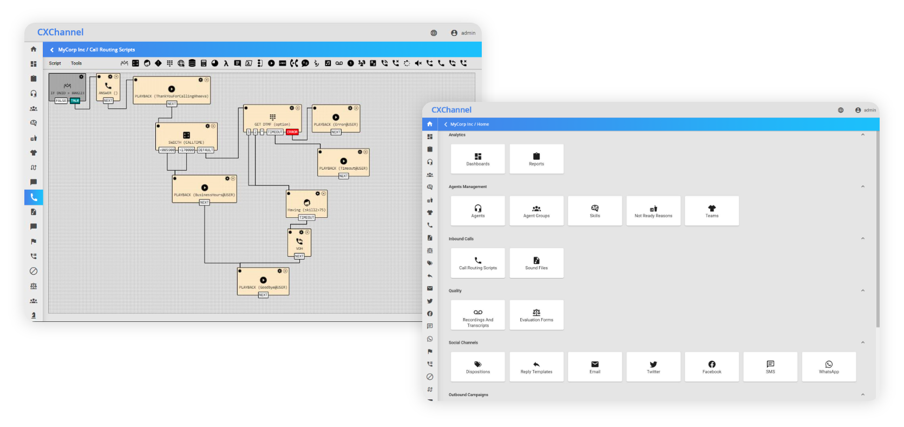
Task: Collapse the Analytics section
Action: (x=863, y=135)
